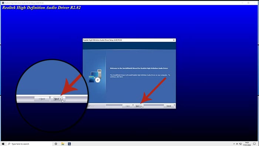The height and width of the screenshot is (146, 259).
Task: Go Back in the setup dialog
Action: (127, 106)
